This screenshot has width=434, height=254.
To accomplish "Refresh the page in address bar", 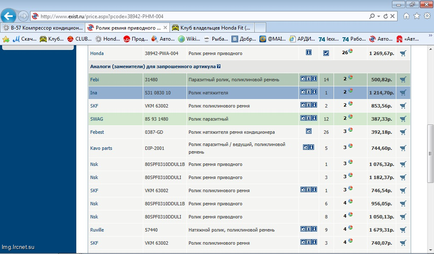I will point(386,17).
